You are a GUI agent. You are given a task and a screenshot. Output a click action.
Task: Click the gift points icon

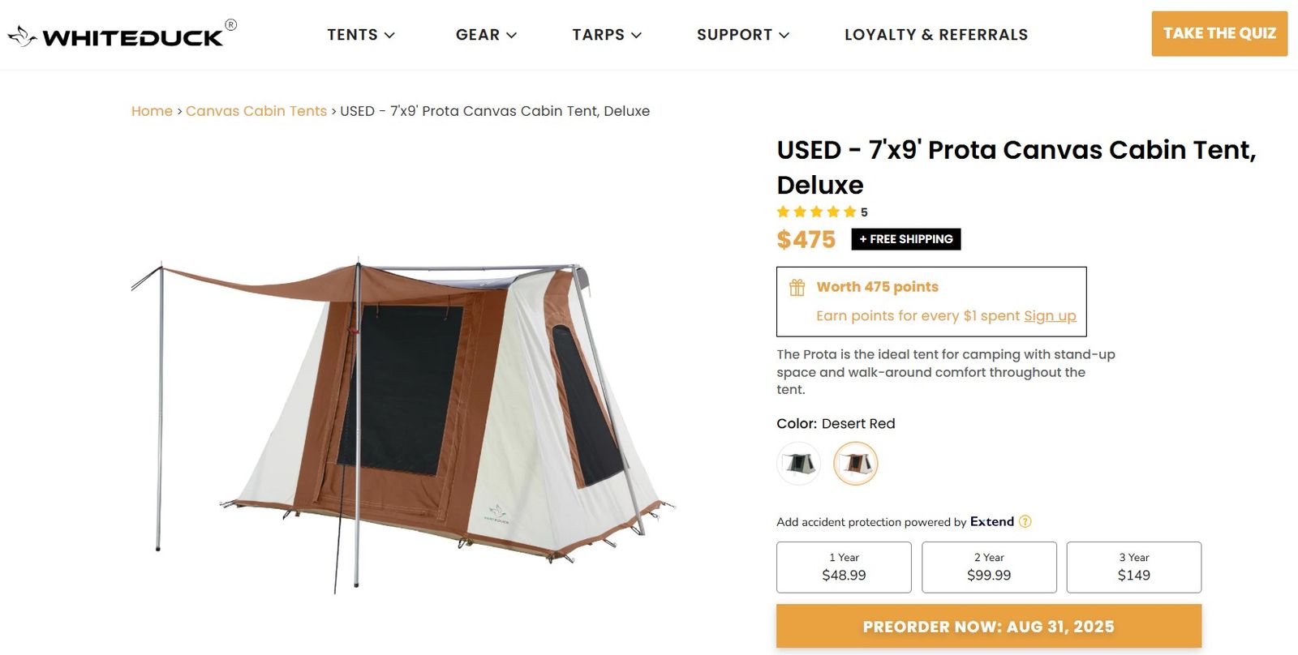tap(797, 287)
